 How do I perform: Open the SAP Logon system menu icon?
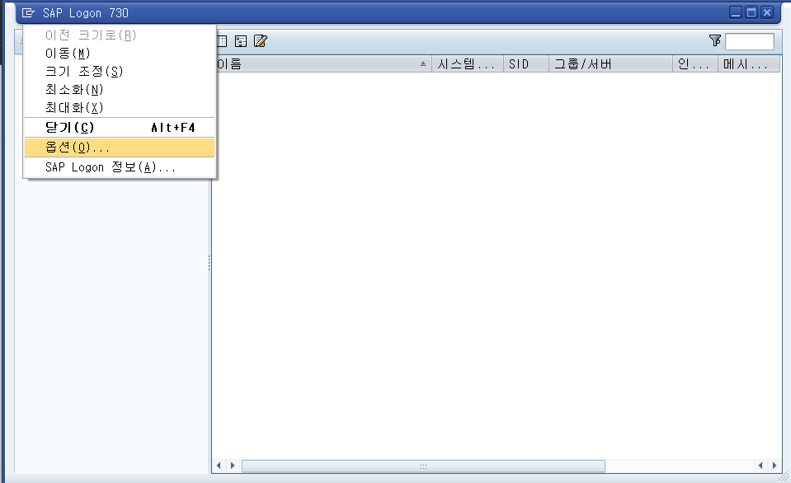(28, 12)
